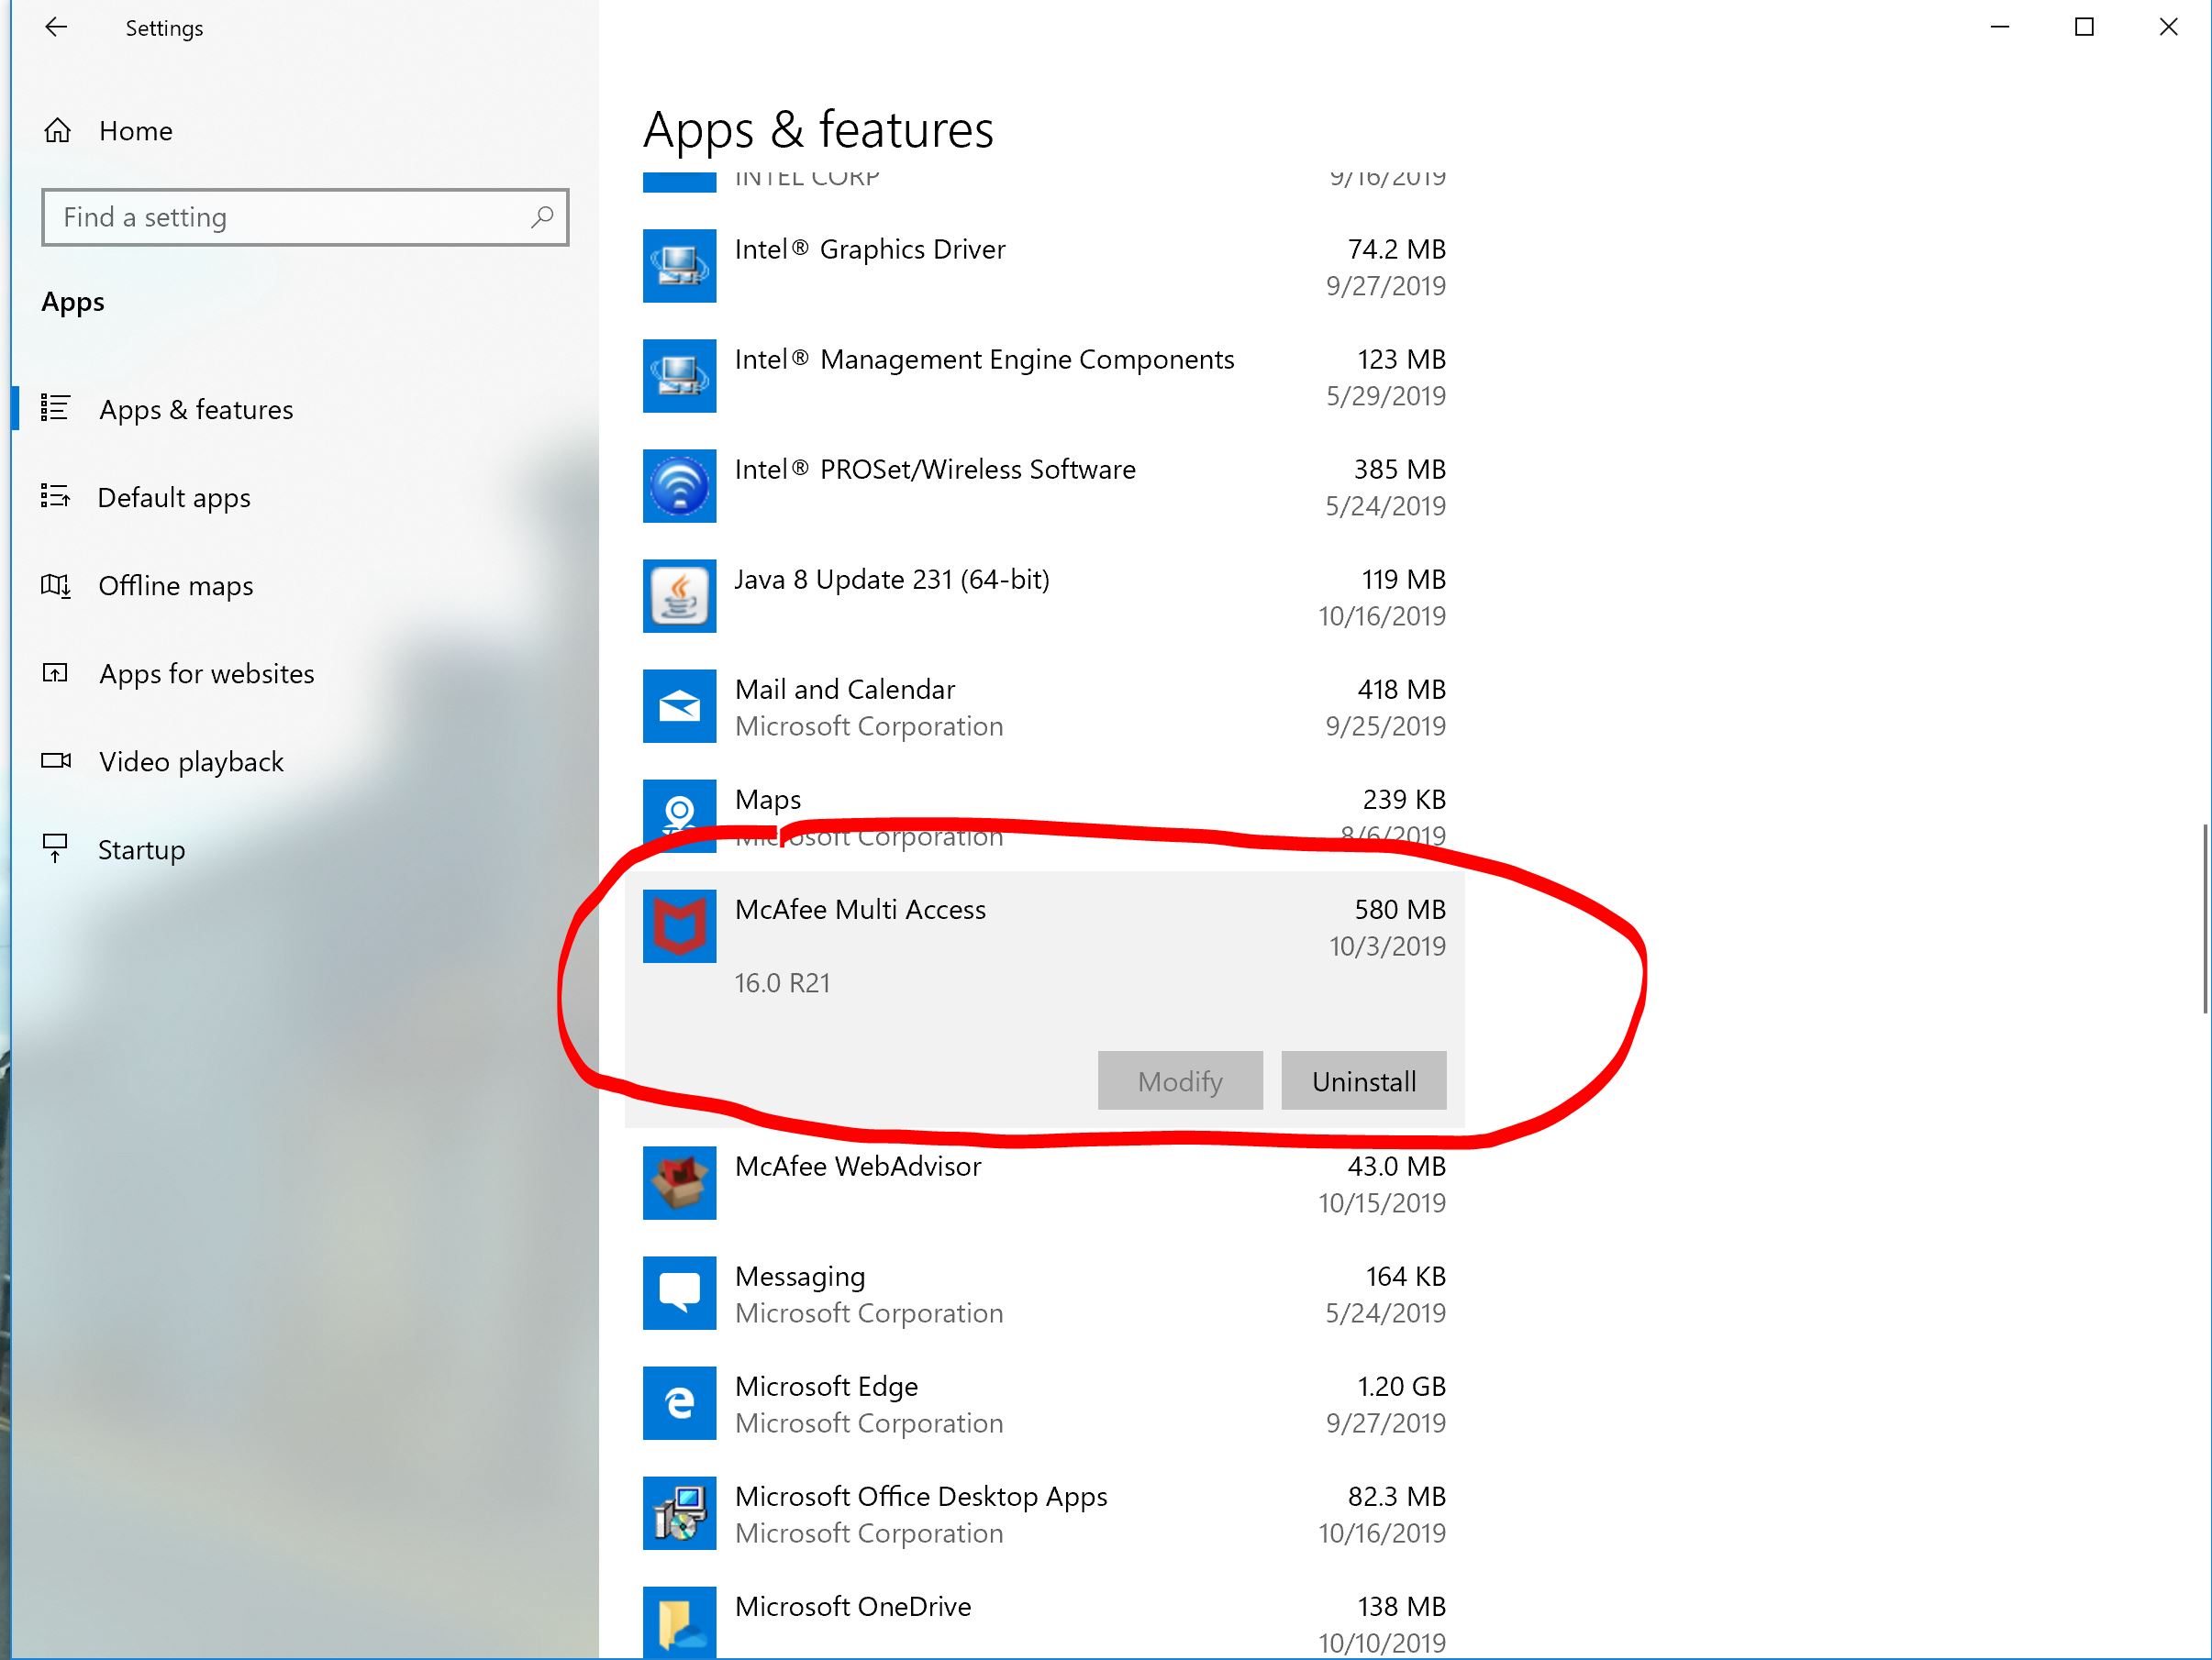Viewport: 2212px width, 1660px height.
Task: Select the Microsoft Office Desktop Apps icon
Action: pos(679,1512)
